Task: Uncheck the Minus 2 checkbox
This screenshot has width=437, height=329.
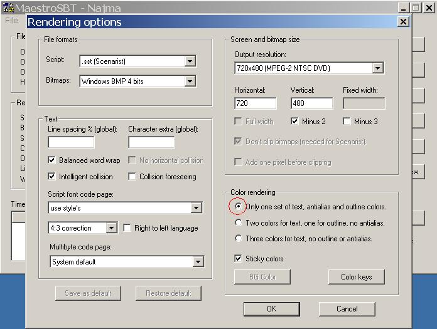Action: (x=296, y=122)
